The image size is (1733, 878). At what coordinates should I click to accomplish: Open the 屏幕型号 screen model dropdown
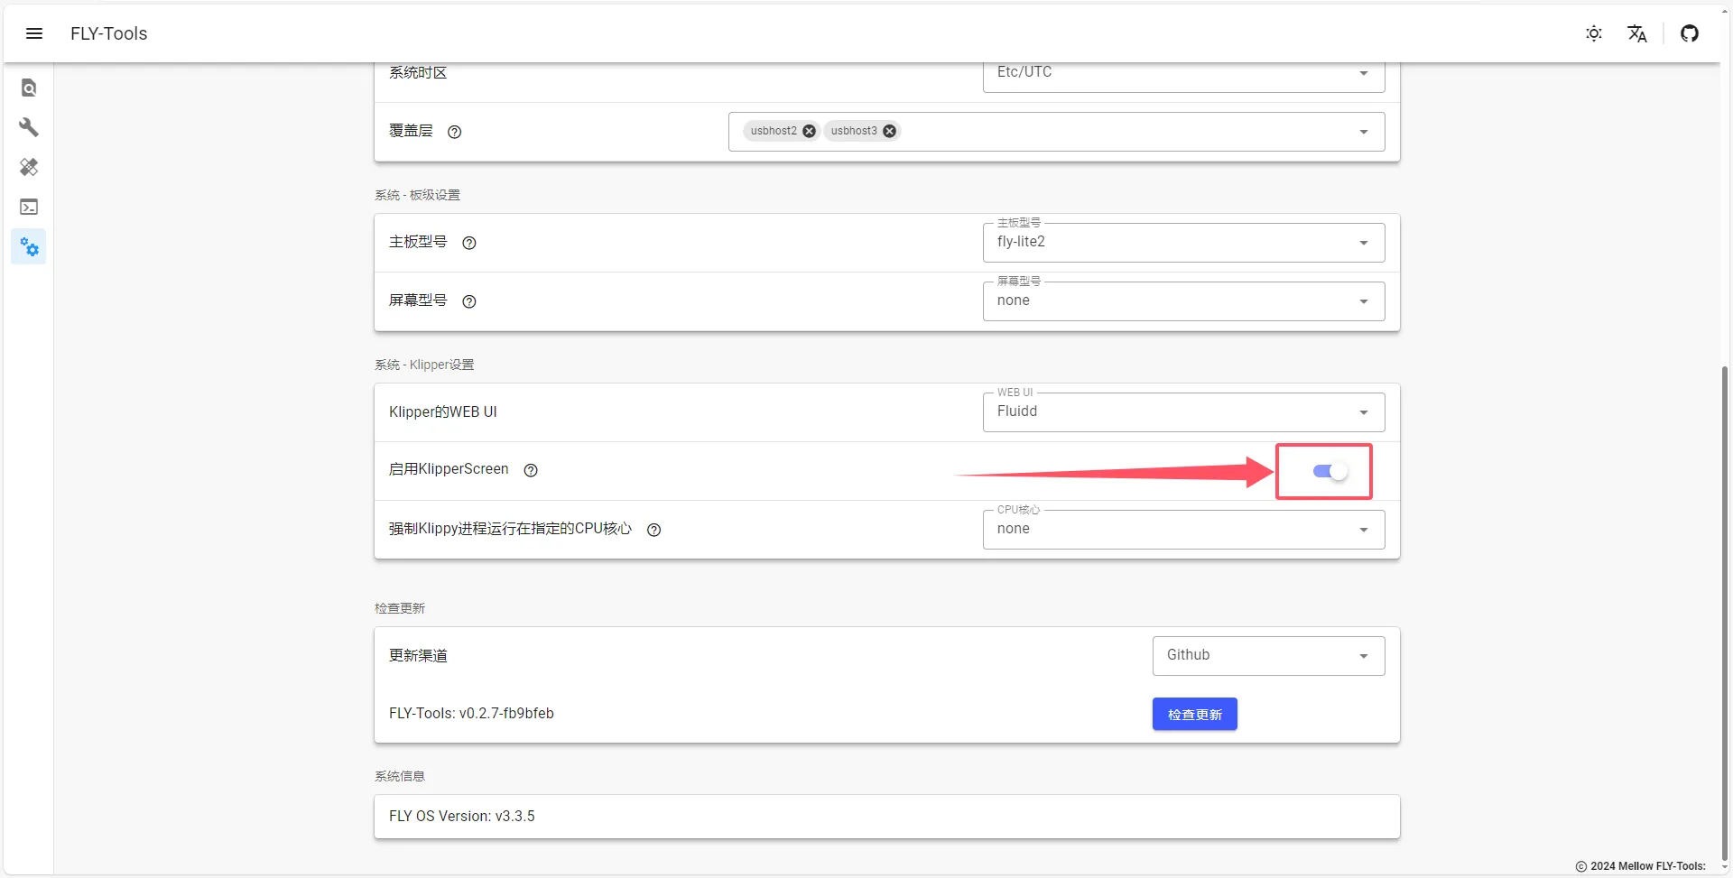click(1182, 301)
